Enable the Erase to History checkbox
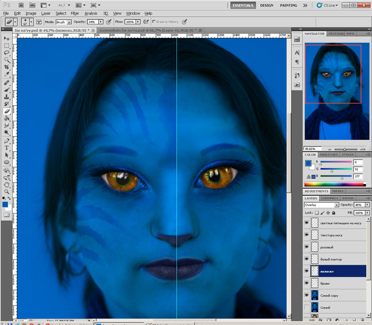 [154, 21]
